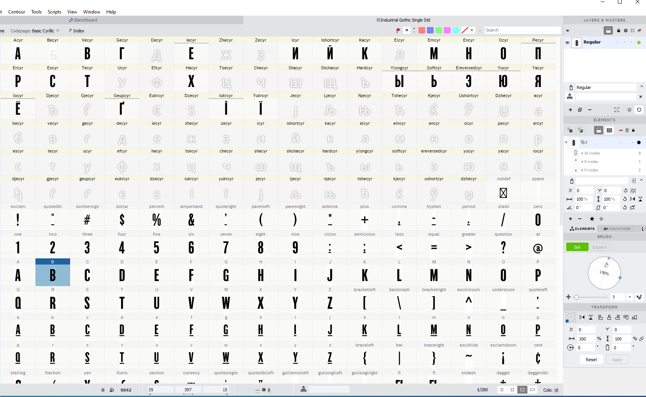Click the second combine-elements icon in Elements panel
The width and height of the screenshot is (646, 397).
[x=580, y=130]
